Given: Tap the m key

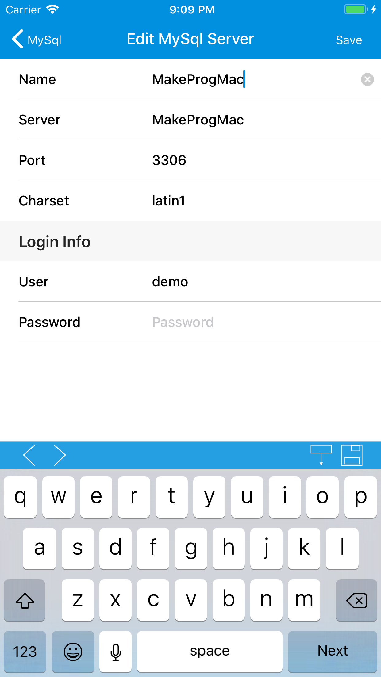Looking at the screenshot, I should 304,600.
